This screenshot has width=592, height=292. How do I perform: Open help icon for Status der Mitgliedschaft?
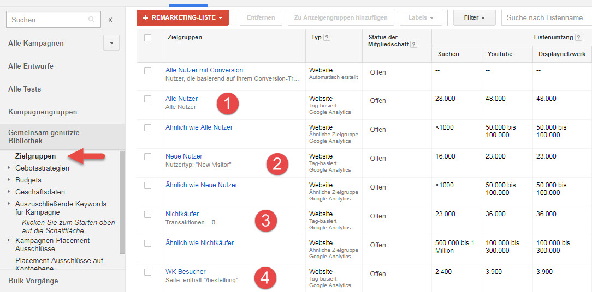(414, 45)
